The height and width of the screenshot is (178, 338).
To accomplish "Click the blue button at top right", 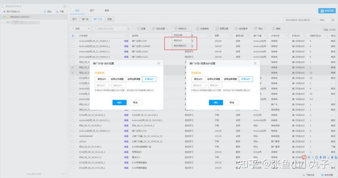I will click(x=327, y=11).
